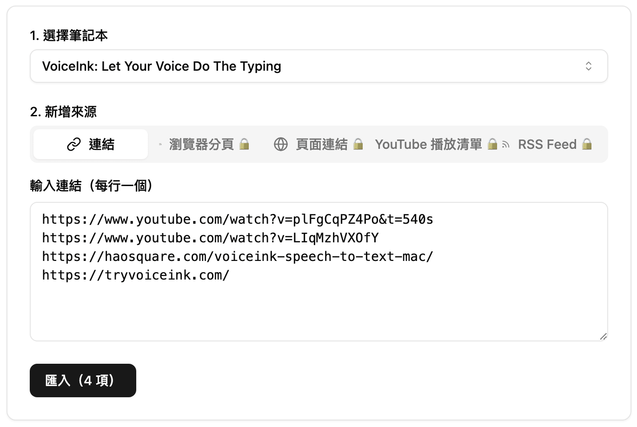Image resolution: width=637 pixels, height=427 pixels.
Task: Click the lock icon after 頁面連結
Action: click(x=358, y=144)
